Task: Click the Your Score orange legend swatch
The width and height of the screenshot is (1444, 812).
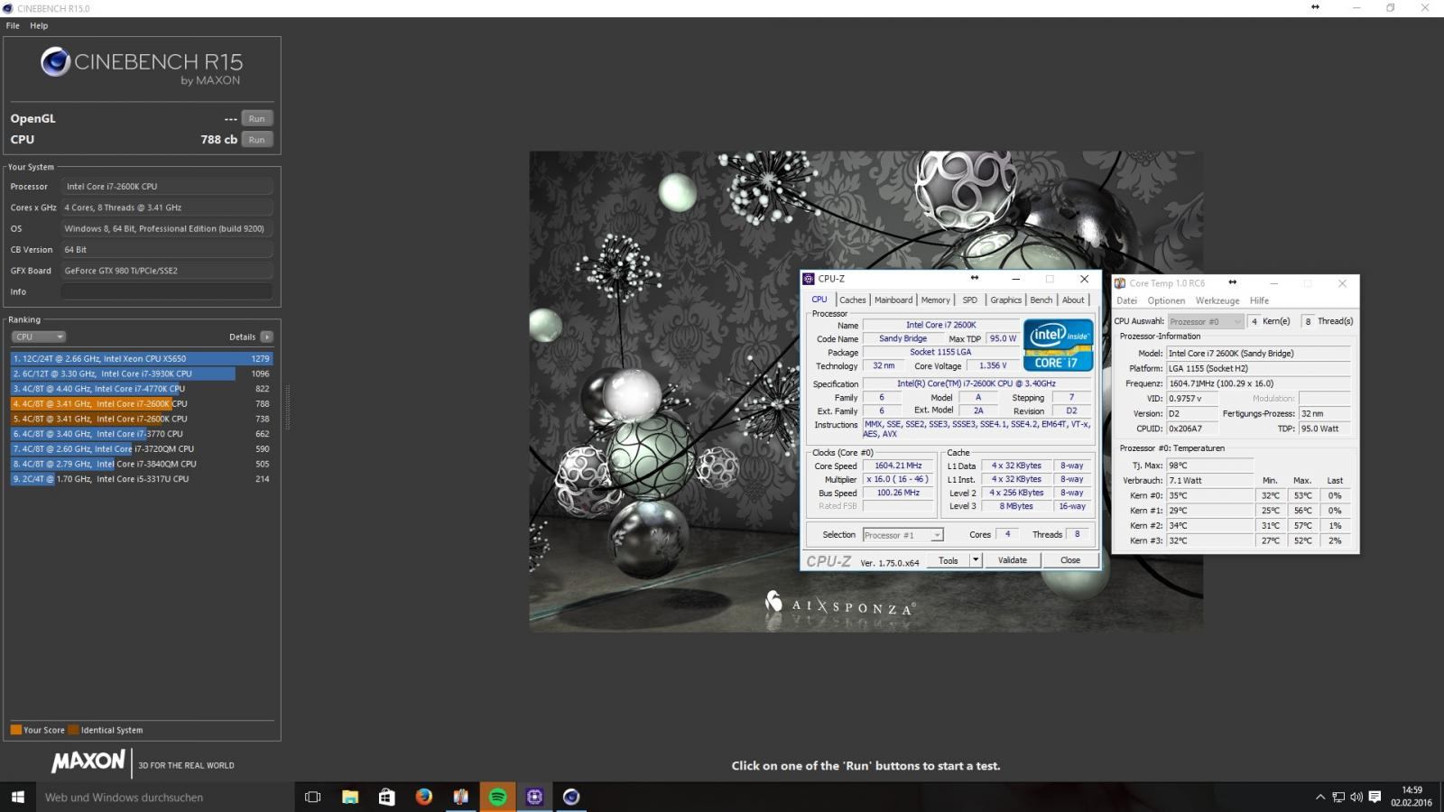Action: (x=15, y=730)
